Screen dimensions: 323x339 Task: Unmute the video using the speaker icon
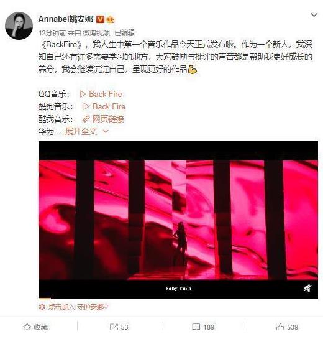click(x=307, y=288)
